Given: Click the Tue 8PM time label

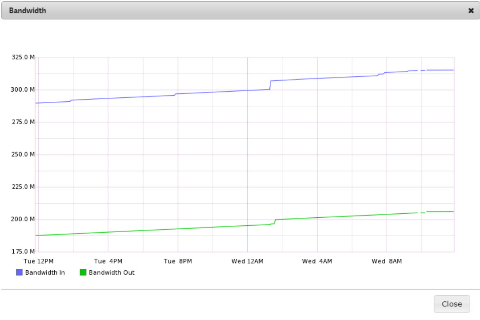Looking at the screenshot, I should tap(178, 261).
